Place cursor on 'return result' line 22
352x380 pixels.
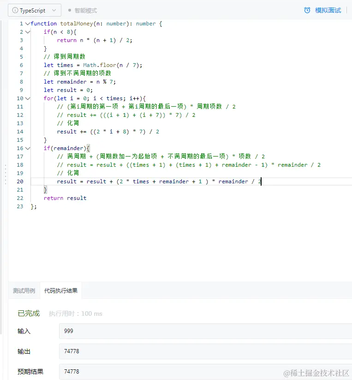[65, 198]
